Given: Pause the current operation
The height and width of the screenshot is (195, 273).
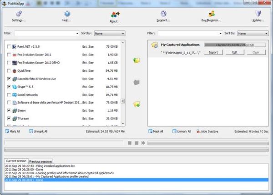Looking at the screenshot, I should pos(130,143).
